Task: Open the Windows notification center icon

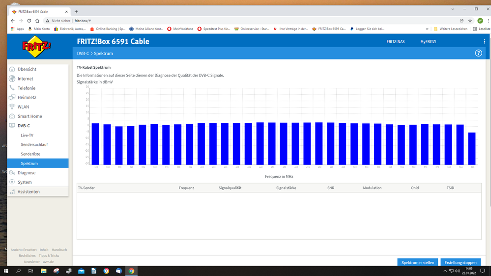Action: (x=483, y=271)
